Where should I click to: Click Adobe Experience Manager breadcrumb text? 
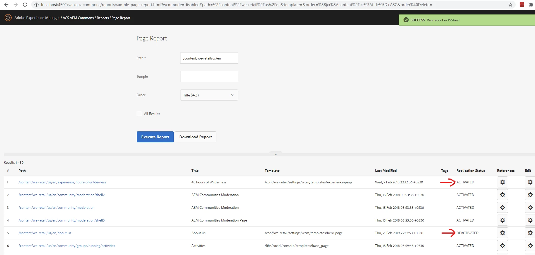37,18
